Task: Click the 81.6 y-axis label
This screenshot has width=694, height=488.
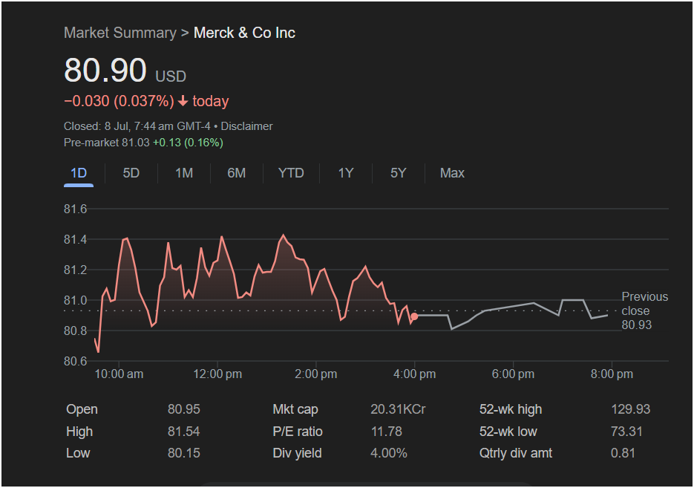Action: tap(75, 209)
